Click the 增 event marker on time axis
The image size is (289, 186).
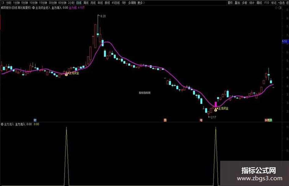tap(201, 120)
